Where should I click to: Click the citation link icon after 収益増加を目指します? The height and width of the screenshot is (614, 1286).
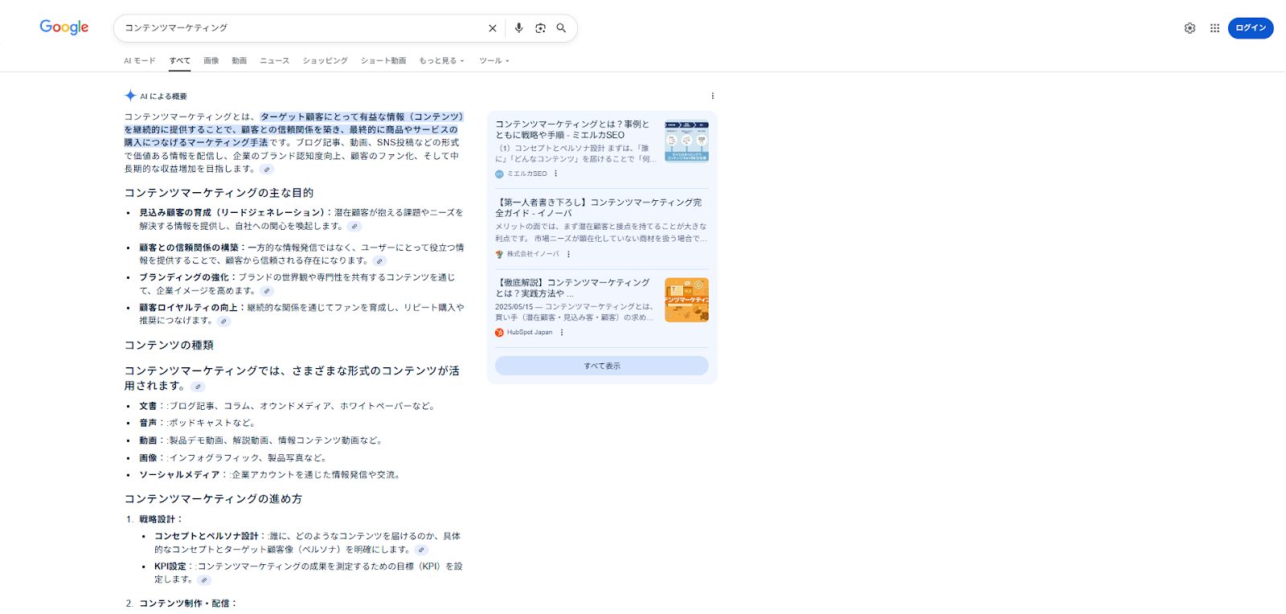(x=267, y=170)
